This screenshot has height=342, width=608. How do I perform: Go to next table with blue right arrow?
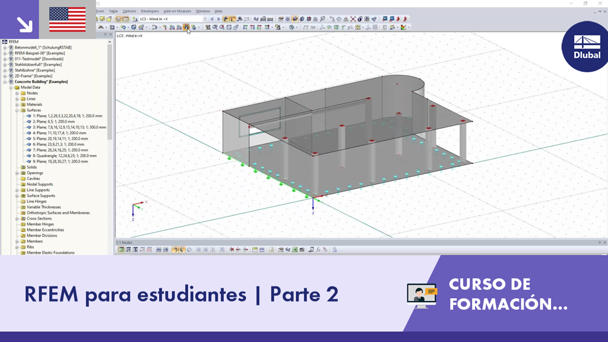[x=166, y=250]
